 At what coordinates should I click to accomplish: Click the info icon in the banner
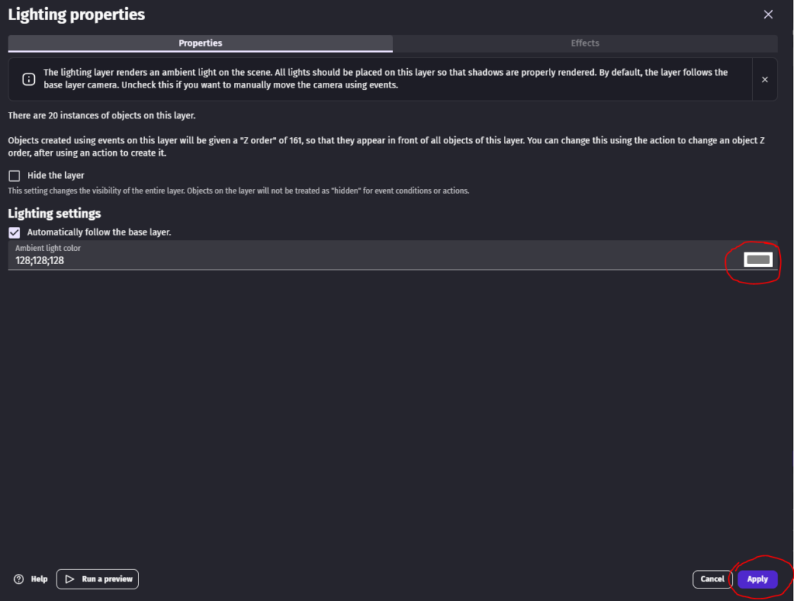tap(29, 79)
